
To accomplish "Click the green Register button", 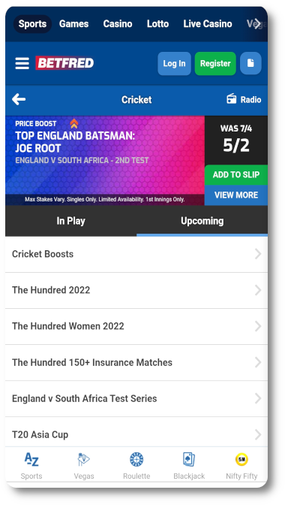I will click(x=215, y=63).
